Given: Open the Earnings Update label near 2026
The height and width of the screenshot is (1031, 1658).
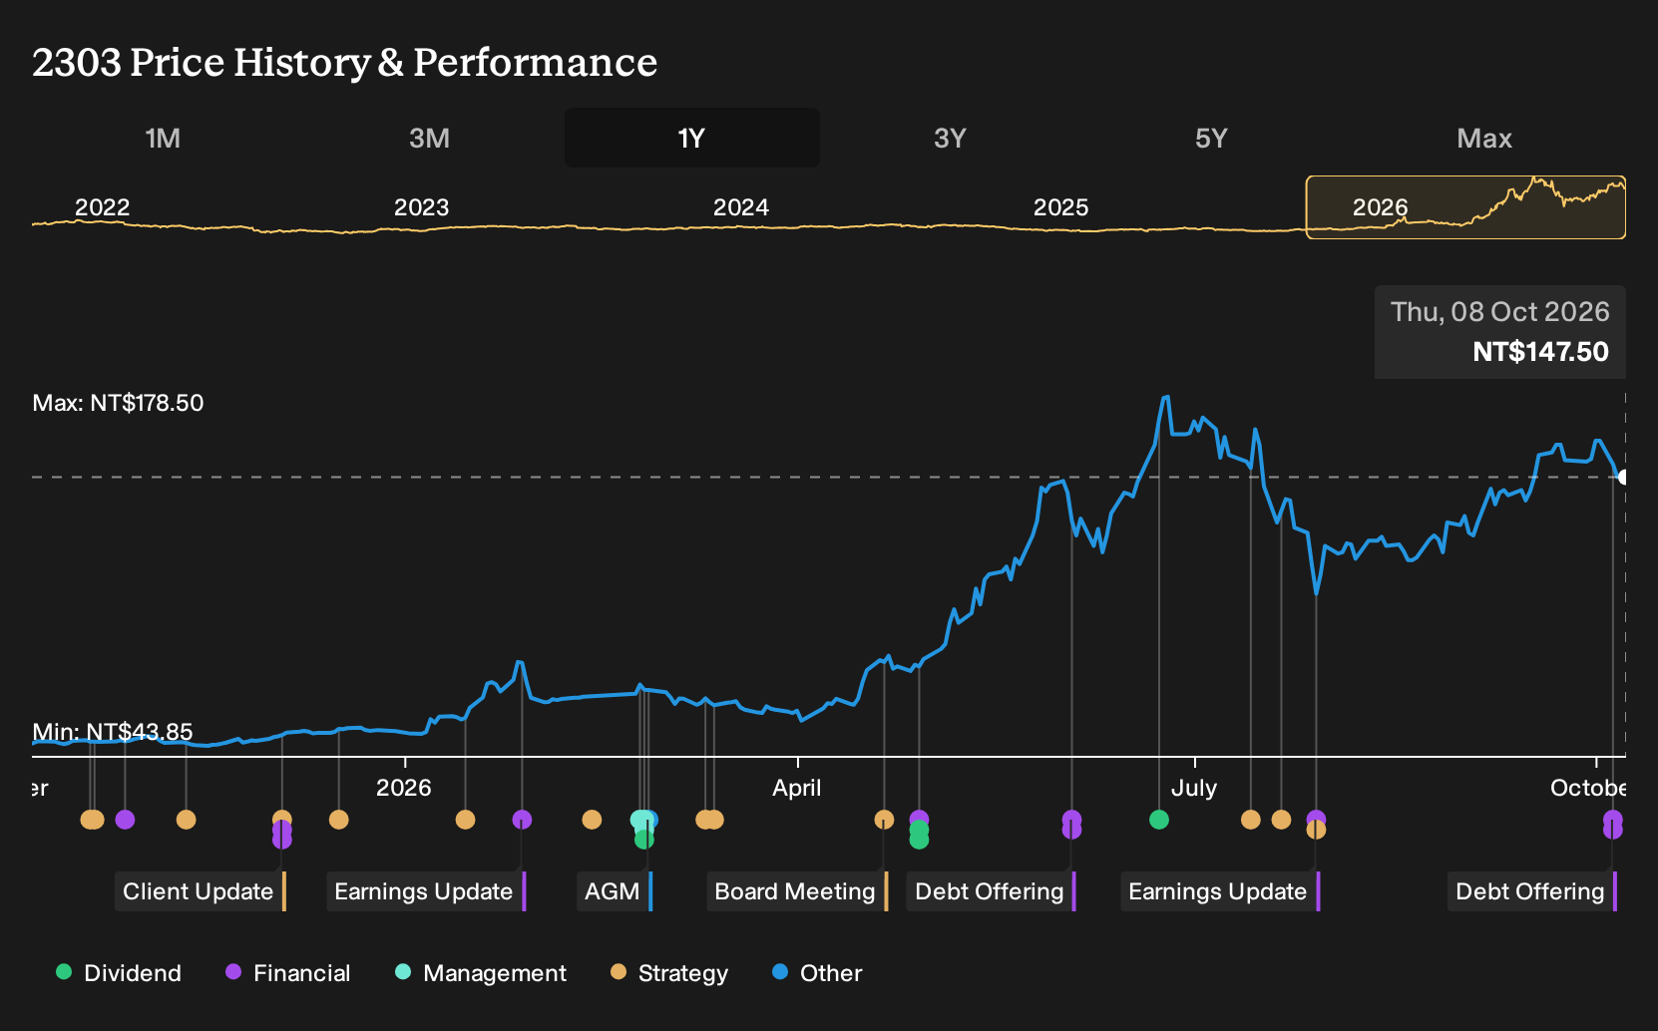Looking at the screenshot, I should (x=426, y=891).
